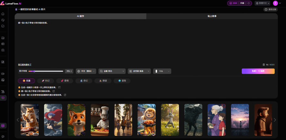Click the right arrow of the thumbnail carousel
Image resolution: width=286 pixels, height=140 pixels.
[274, 120]
